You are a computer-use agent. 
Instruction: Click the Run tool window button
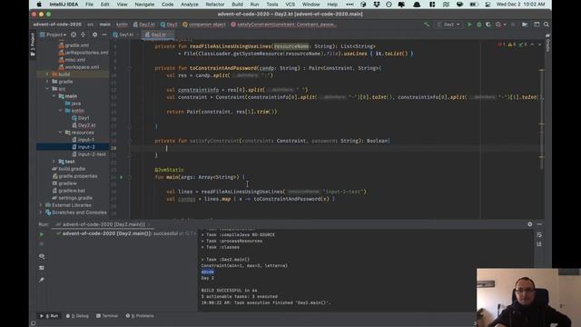click(x=49, y=316)
